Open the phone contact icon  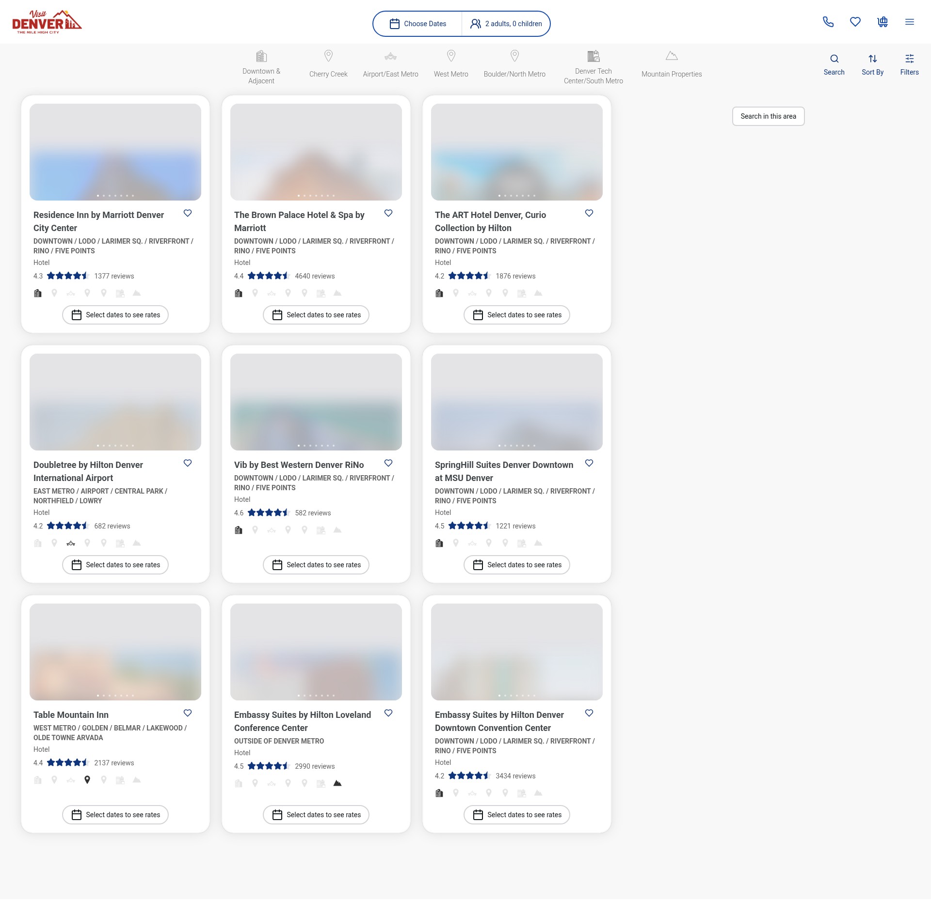pyautogui.click(x=828, y=22)
